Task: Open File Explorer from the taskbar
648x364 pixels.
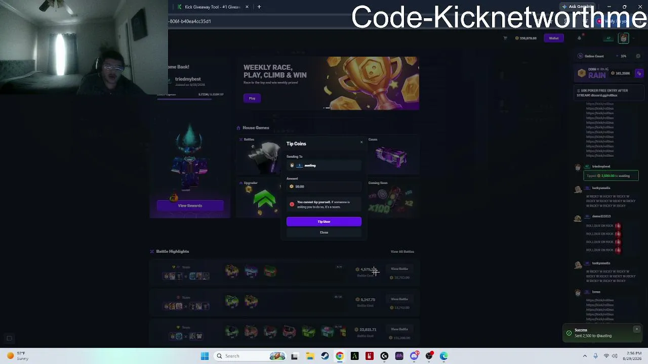Action: pos(310,356)
